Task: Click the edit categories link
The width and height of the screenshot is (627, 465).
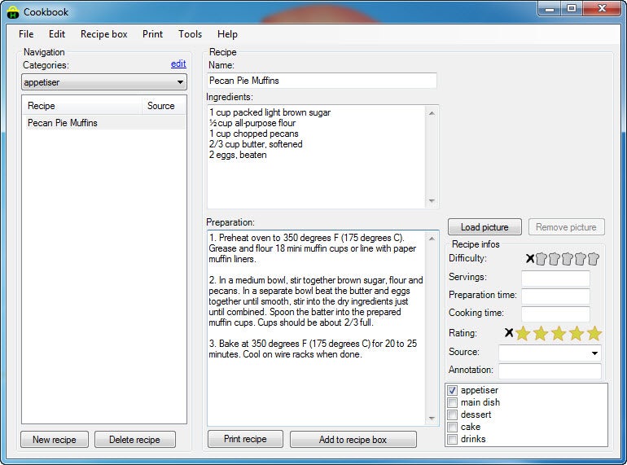Action: point(178,64)
